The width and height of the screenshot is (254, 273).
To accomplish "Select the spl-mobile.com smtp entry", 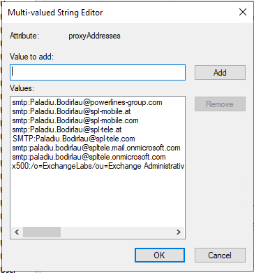I will pyautogui.click(x=75, y=120).
